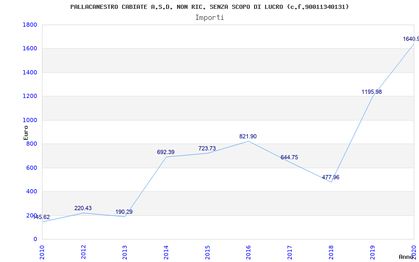This screenshot has height=262, width=419.
Task: Click the 2017 year tick label
Action: [x=290, y=252]
